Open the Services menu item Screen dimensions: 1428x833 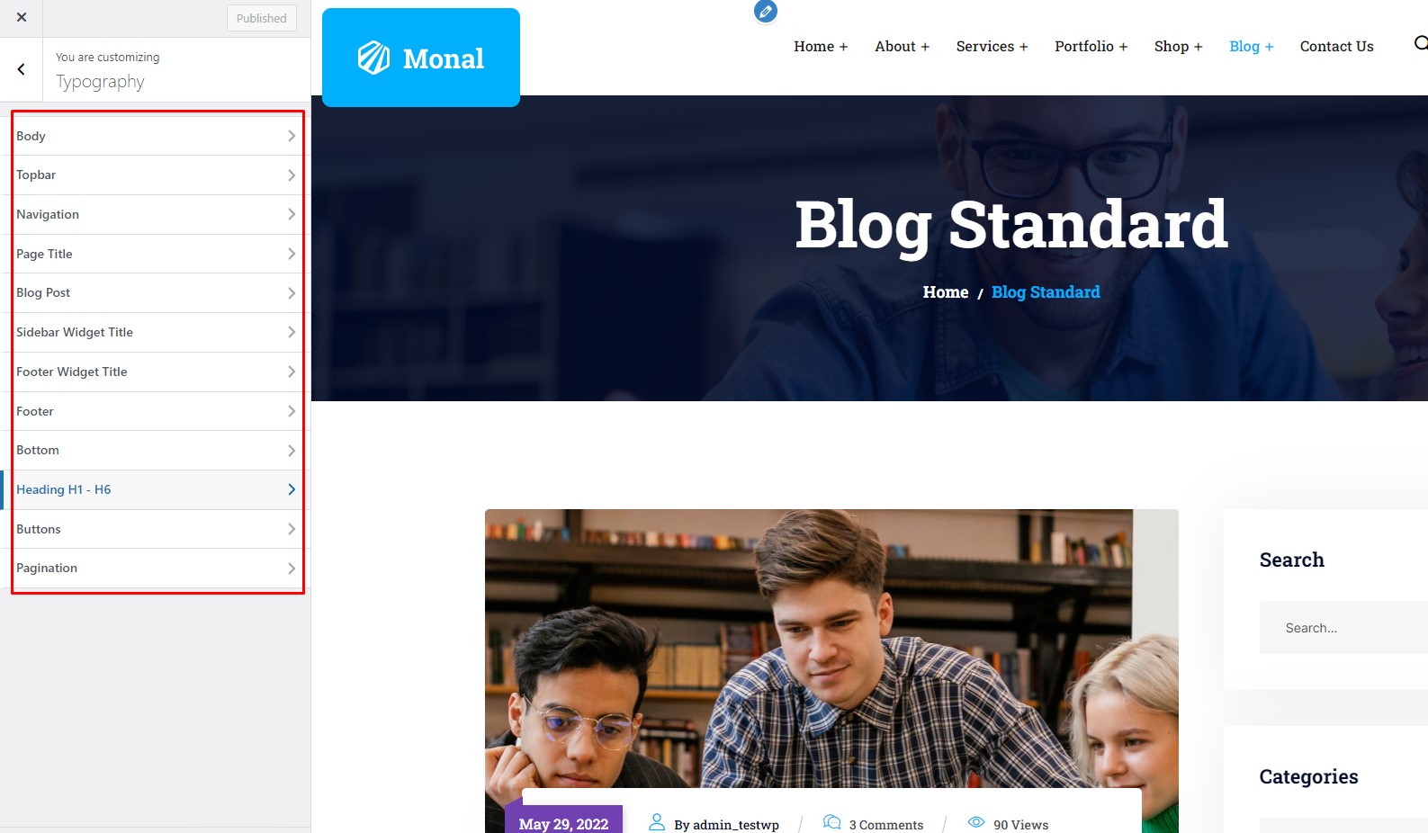992,47
